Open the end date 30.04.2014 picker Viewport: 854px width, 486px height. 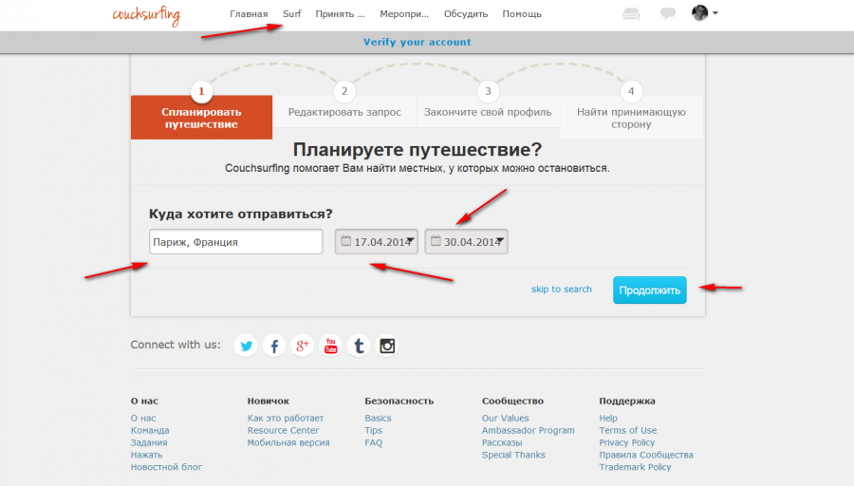click(466, 241)
